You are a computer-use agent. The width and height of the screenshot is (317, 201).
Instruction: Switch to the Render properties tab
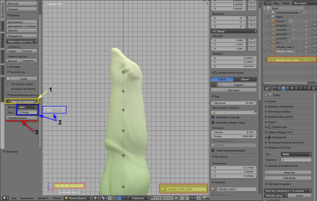pos(275,88)
